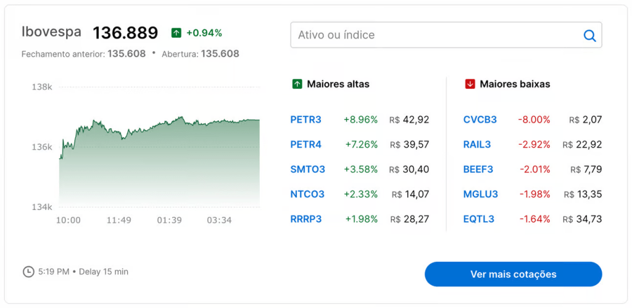
Task: Open the PETR4 stock link
Action: 306,145
